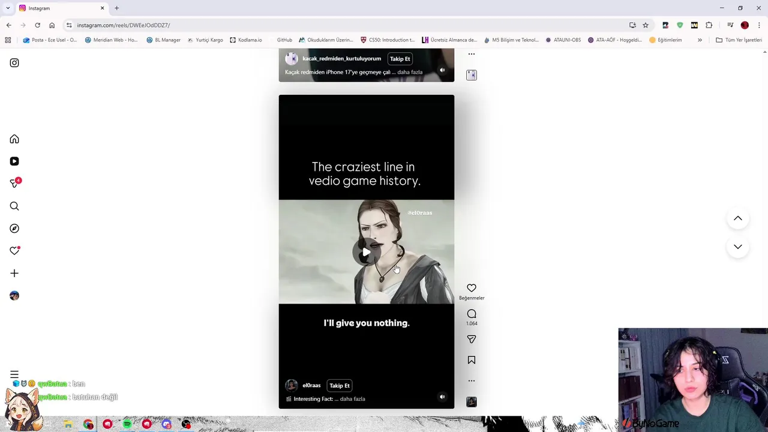The width and height of the screenshot is (768, 432).
Task: Open comments on the el0raas reel
Action: (472, 314)
